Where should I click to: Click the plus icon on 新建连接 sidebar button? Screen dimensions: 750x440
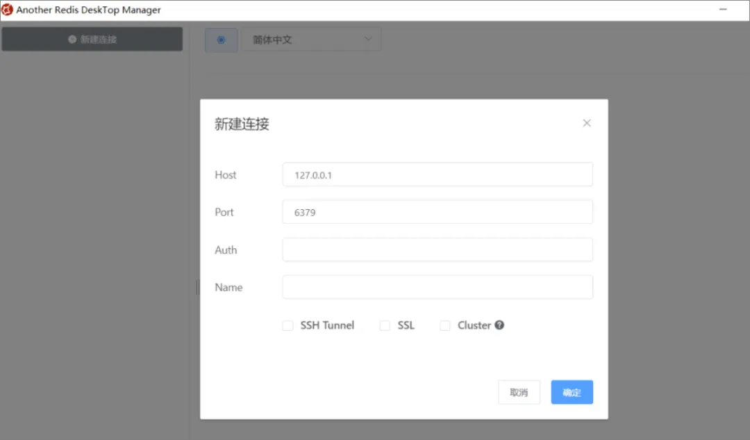pos(72,39)
